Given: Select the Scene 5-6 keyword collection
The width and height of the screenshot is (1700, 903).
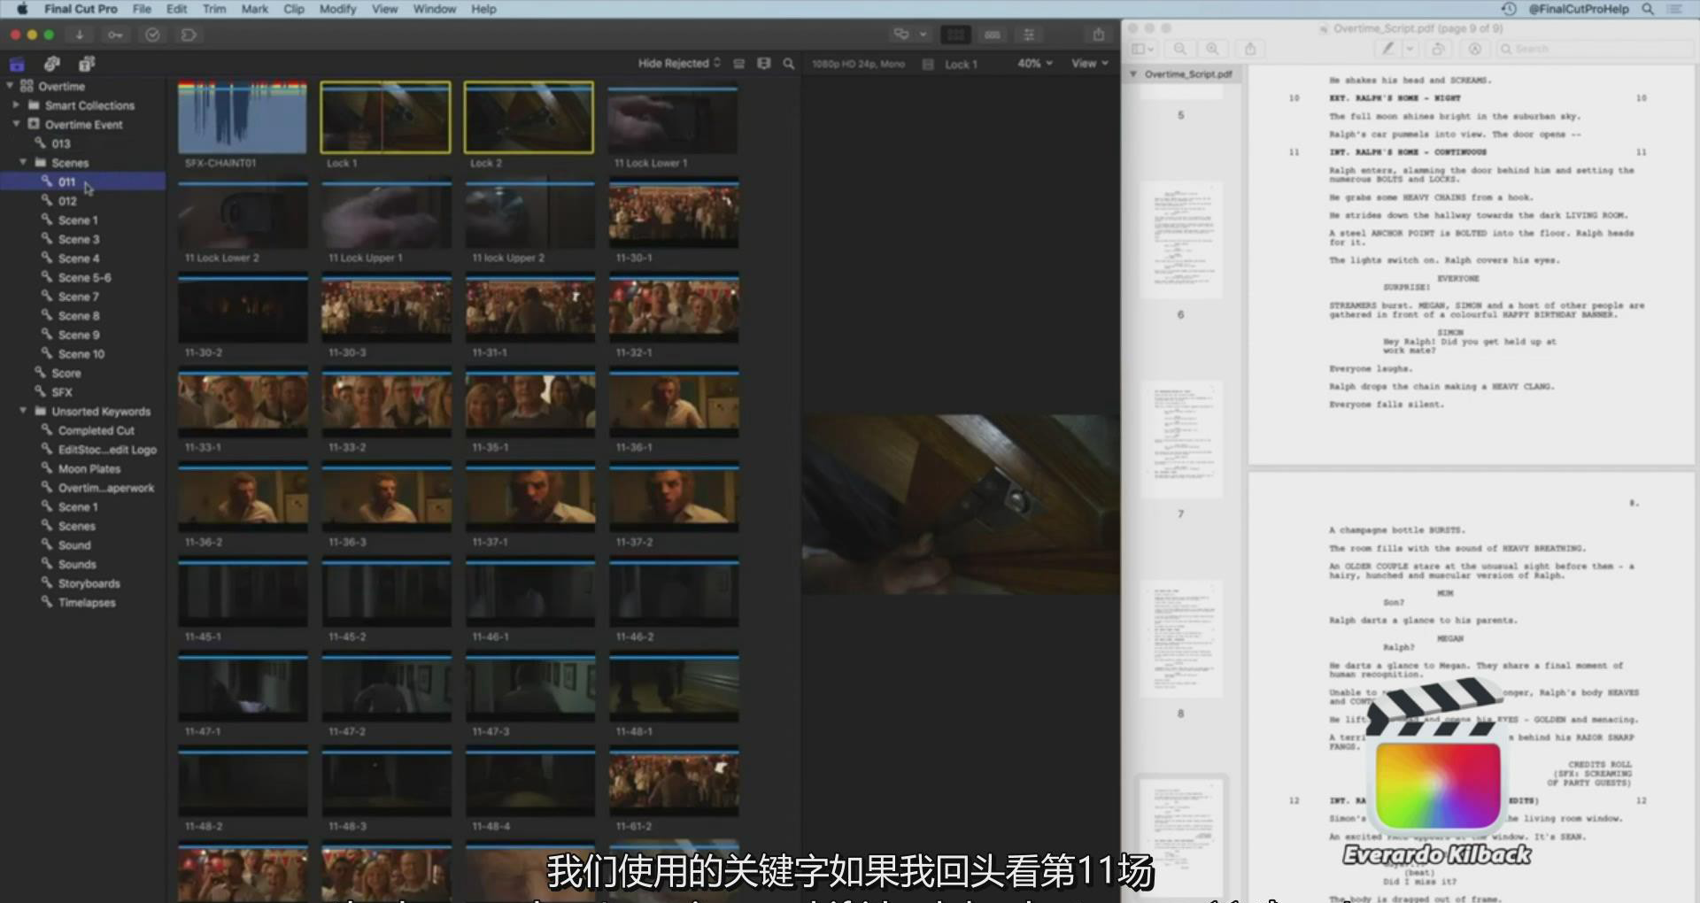Looking at the screenshot, I should (x=84, y=278).
